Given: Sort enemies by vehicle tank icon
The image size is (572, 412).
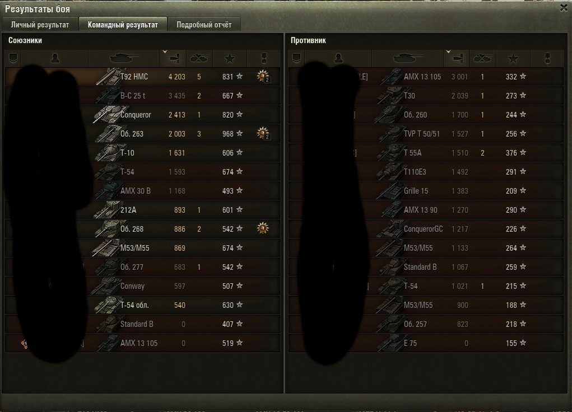Looking at the screenshot, I should 407,58.
